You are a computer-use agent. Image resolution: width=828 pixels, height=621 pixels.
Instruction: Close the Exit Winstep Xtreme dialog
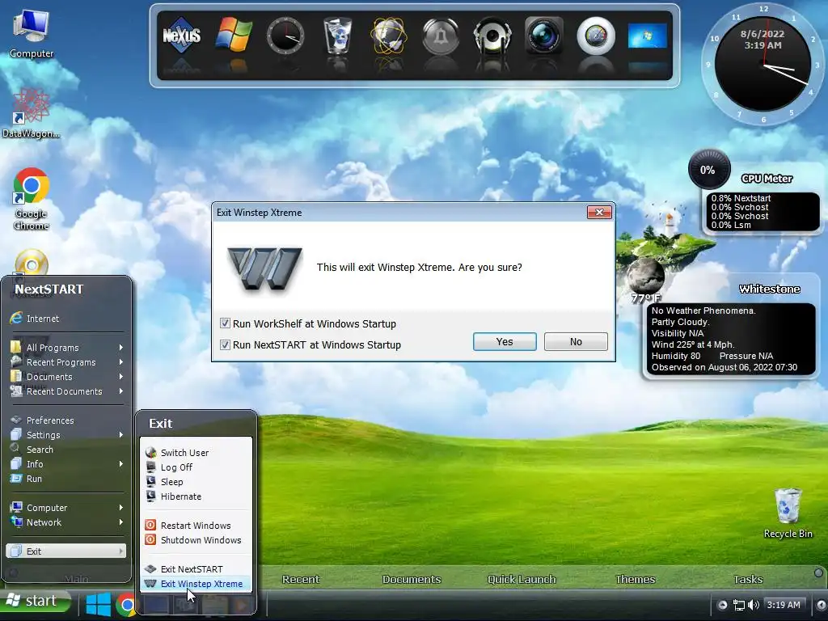pos(599,213)
